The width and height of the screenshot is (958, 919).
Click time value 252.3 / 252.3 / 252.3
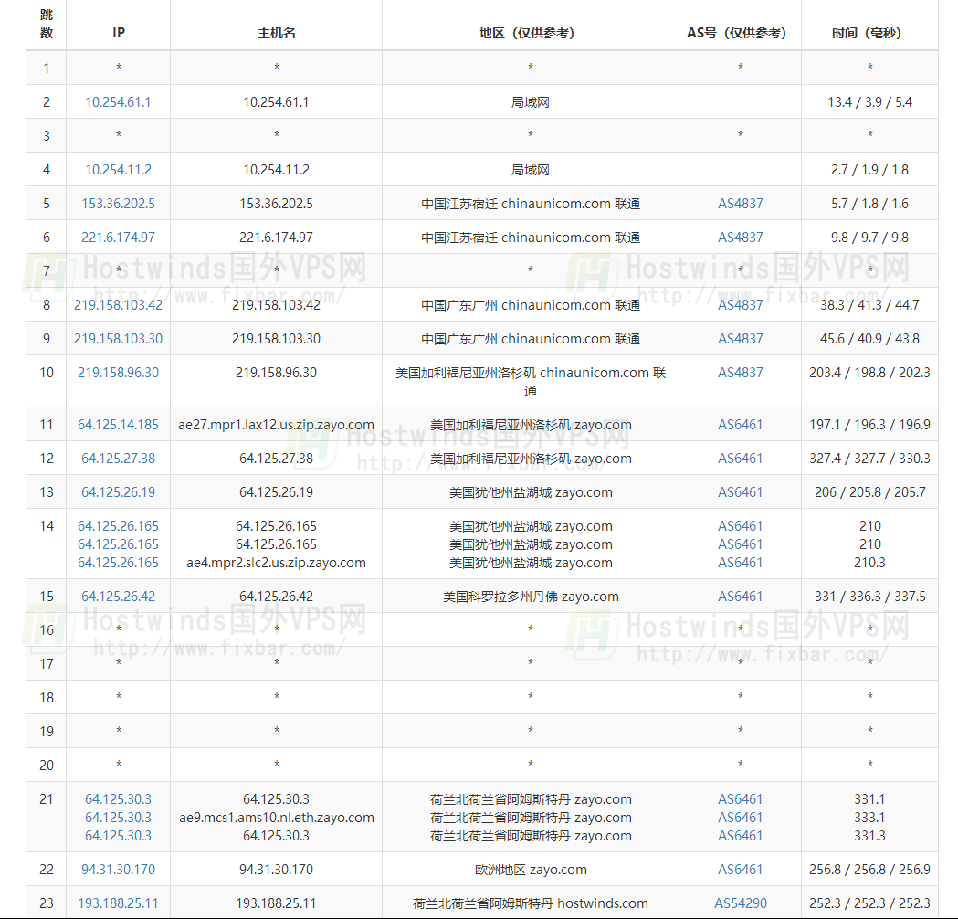869,903
